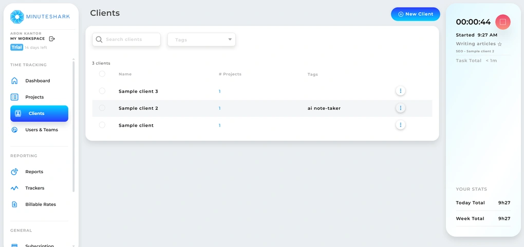
Task: Toggle the select-all clients checkbox
Action: [102, 74]
